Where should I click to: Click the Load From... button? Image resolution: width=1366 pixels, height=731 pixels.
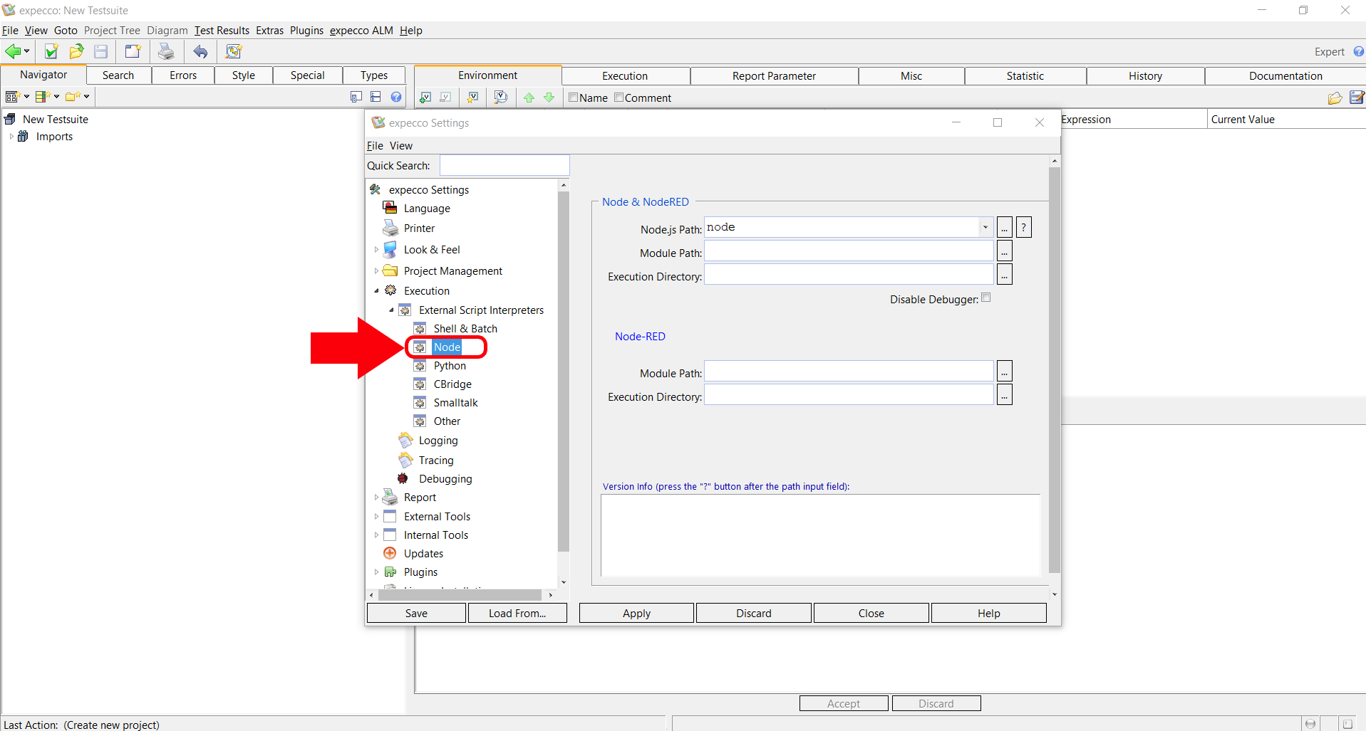pos(517,613)
